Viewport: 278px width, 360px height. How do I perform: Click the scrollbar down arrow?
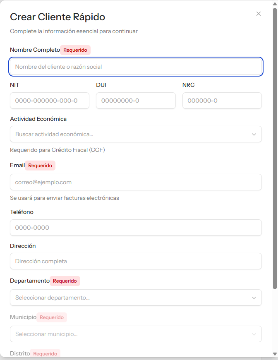point(275,354)
